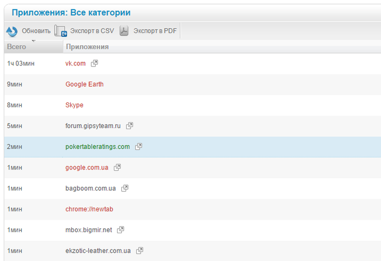Viewport: 381px width, 261px height.
Task: Open the Skype application link
Action: coord(75,105)
